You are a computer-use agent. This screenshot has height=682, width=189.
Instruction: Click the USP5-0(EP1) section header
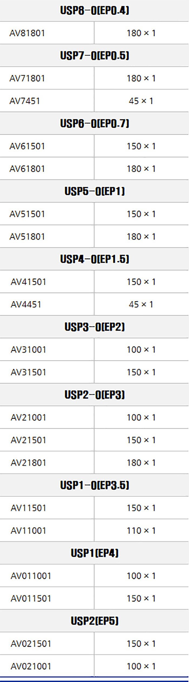94,191
